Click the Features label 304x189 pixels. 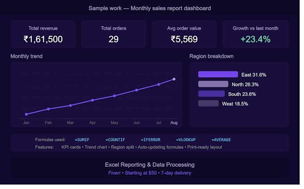coord(44,147)
